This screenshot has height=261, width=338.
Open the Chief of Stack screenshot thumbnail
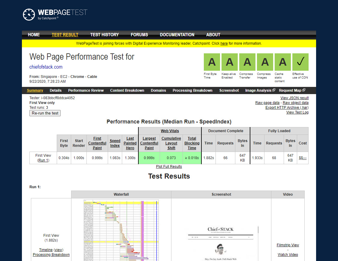[221, 243]
